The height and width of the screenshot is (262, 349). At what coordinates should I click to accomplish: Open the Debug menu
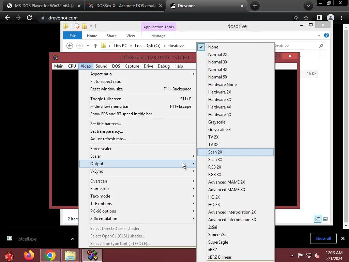[x=164, y=66]
